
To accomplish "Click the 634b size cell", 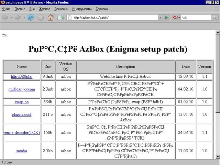I will [48, 102].
